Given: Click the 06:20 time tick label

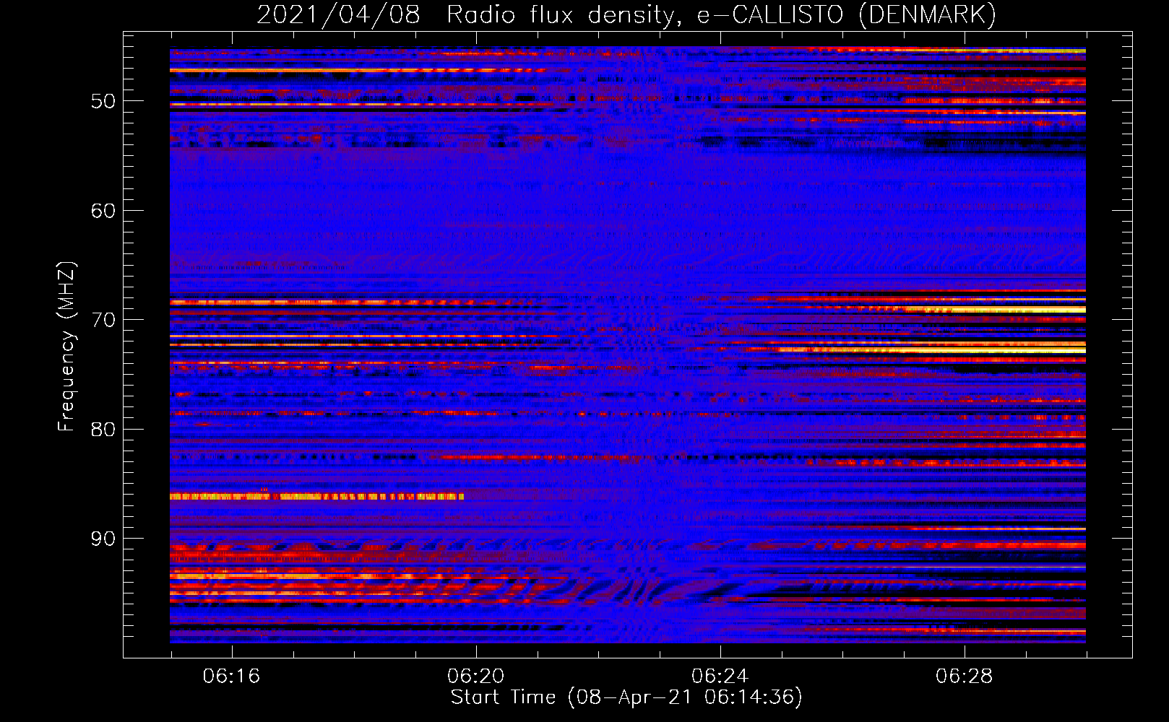Looking at the screenshot, I should click(x=475, y=677).
